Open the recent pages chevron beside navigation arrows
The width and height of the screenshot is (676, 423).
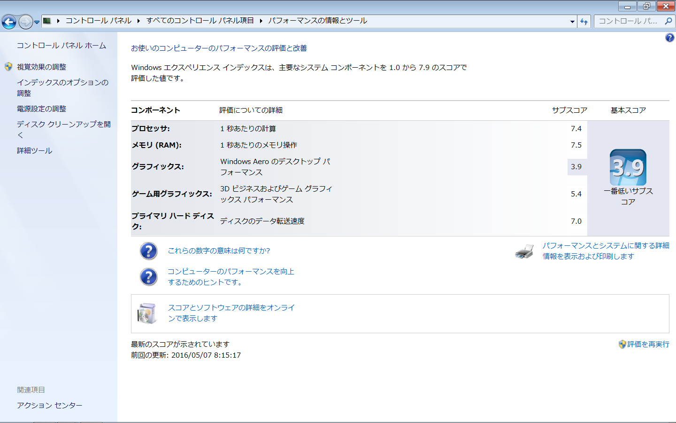tap(36, 22)
